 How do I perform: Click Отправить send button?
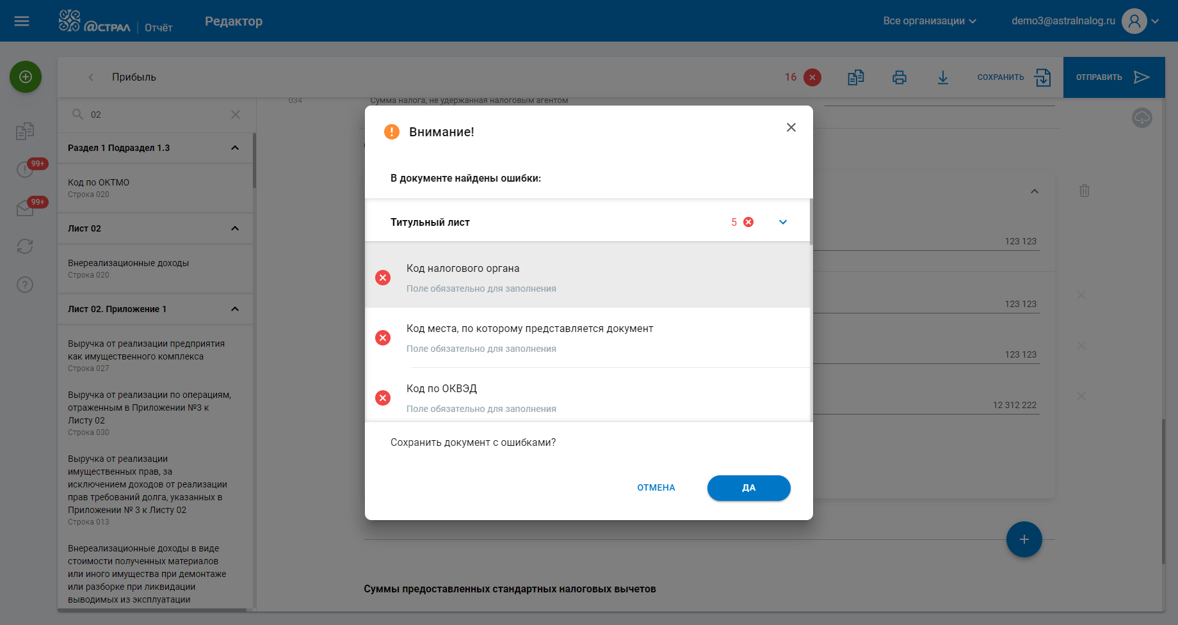point(1114,77)
